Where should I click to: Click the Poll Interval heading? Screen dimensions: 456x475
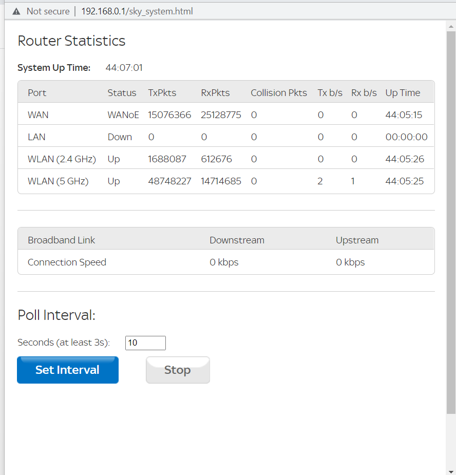pos(56,315)
